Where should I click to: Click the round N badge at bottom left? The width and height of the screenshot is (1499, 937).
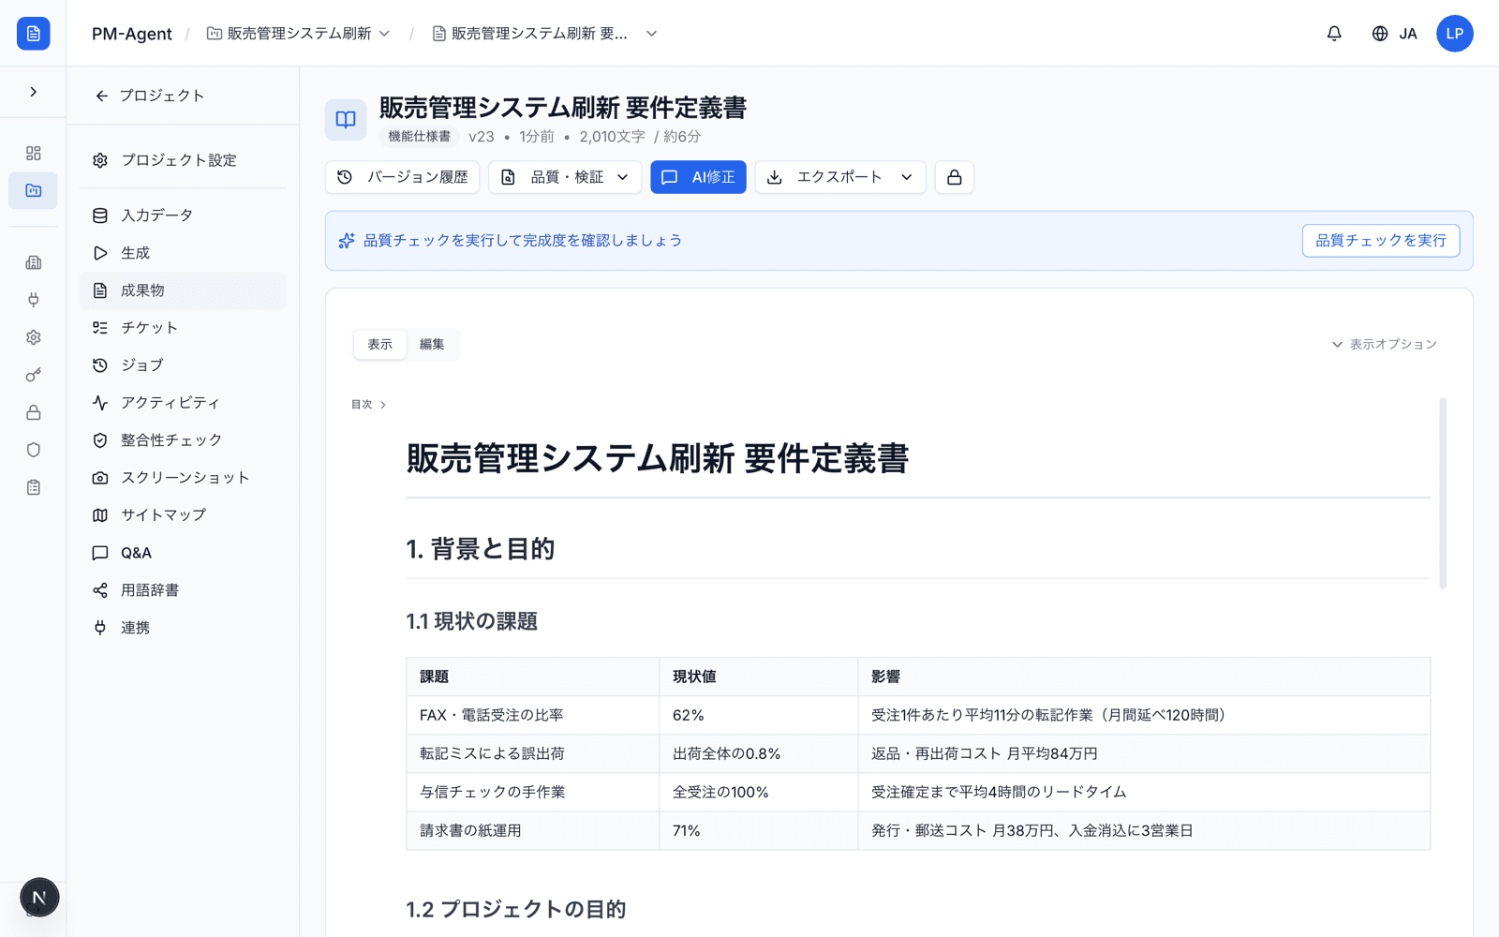tap(39, 898)
